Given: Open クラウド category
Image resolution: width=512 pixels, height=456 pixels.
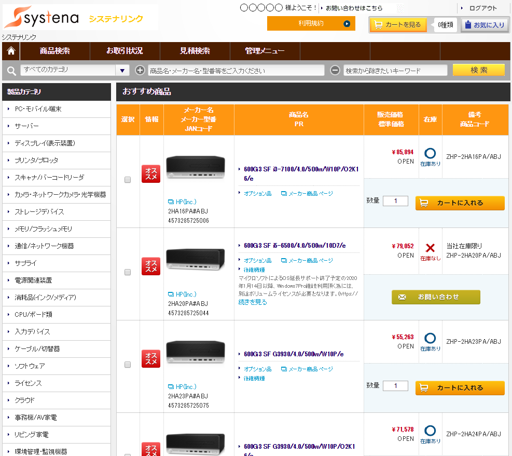Looking at the screenshot, I should tap(57, 400).
